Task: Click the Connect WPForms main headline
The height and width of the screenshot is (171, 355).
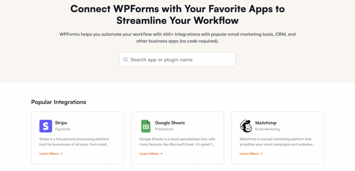Action: coord(177,15)
